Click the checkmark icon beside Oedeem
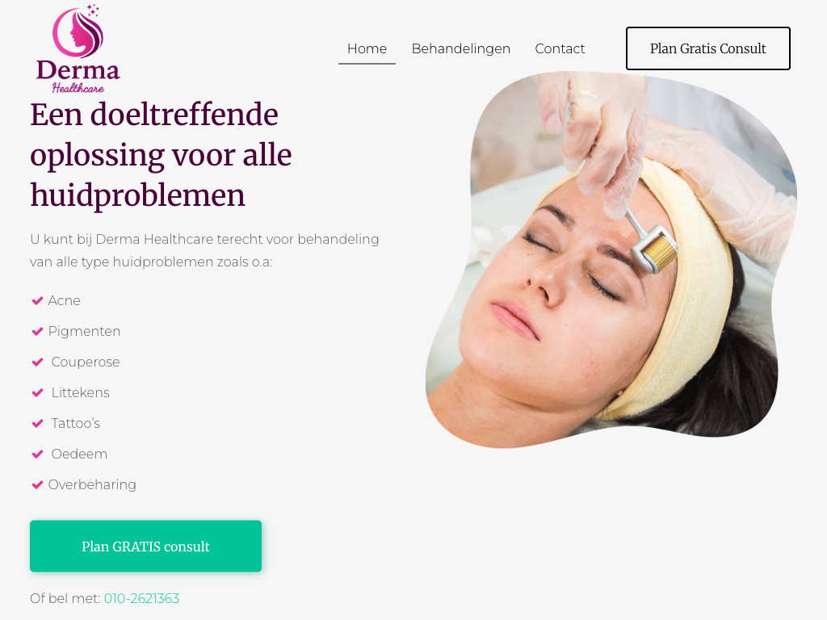This screenshot has width=827, height=620. 37,454
